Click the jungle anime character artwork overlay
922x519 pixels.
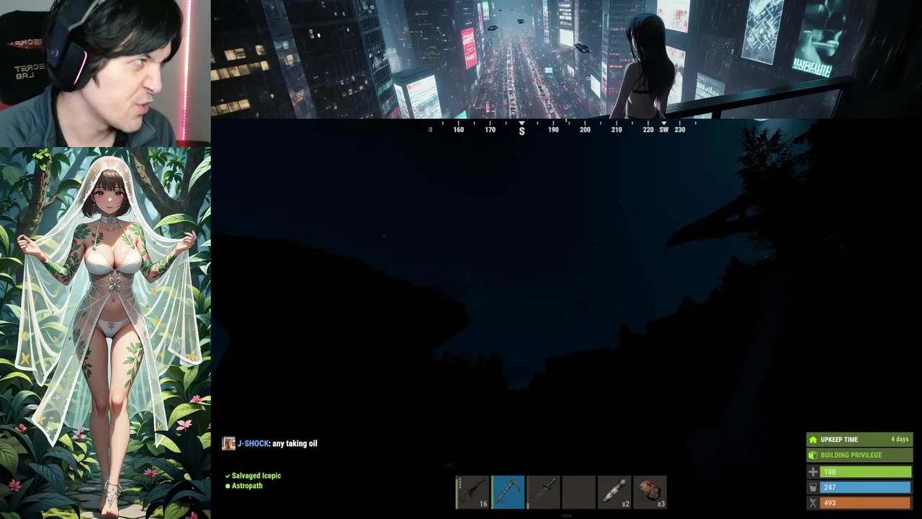105,333
